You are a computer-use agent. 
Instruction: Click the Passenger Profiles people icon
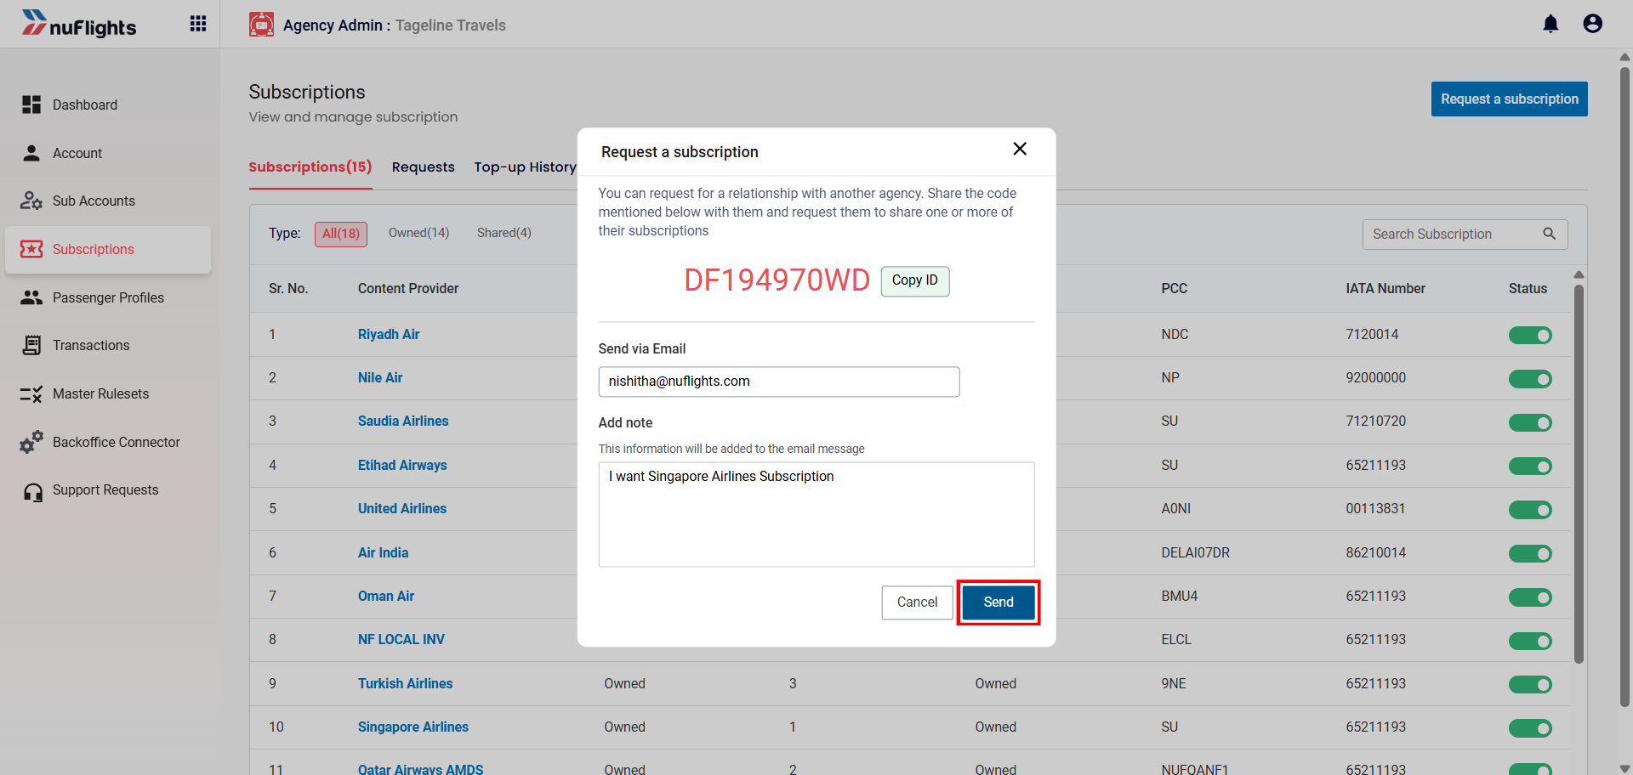(x=31, y=297)
